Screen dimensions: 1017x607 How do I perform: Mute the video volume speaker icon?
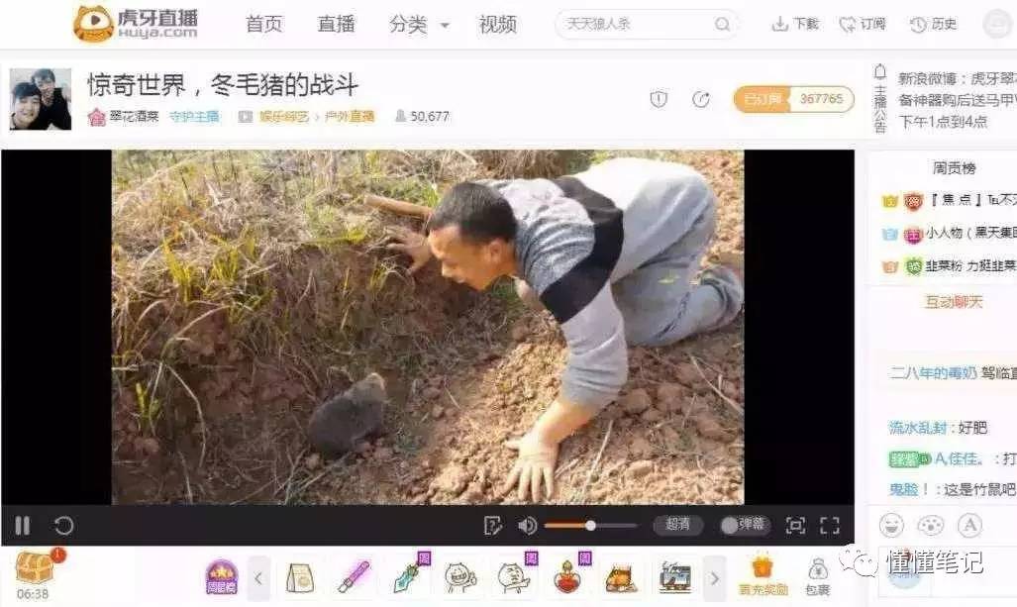coord(527,526)
